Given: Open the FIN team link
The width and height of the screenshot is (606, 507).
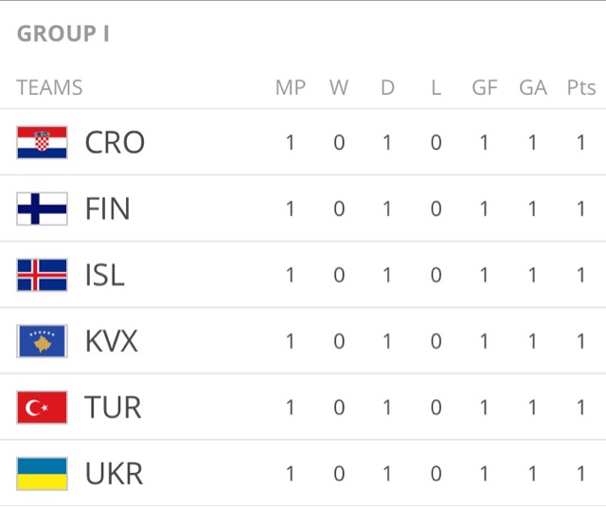Looking at the screenshot, I should tap(108, 208).
